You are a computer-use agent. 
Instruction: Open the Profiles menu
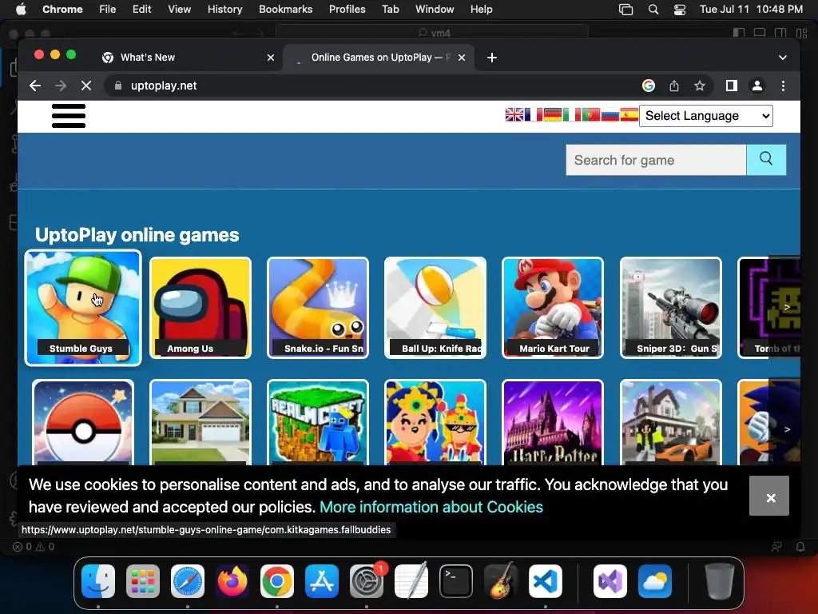[x=347, y=10]
